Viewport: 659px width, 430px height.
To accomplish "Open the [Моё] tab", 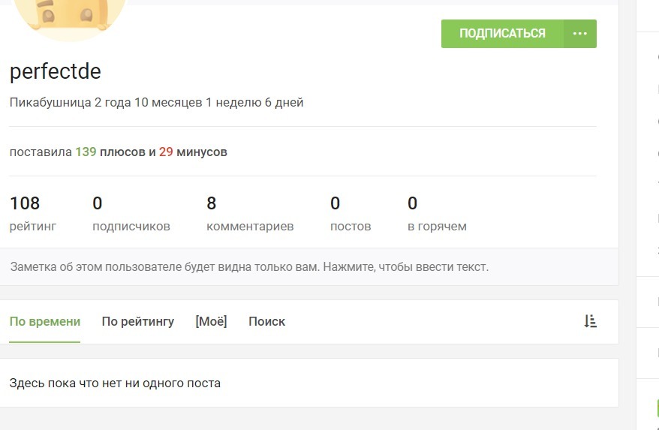I will 211,321.
